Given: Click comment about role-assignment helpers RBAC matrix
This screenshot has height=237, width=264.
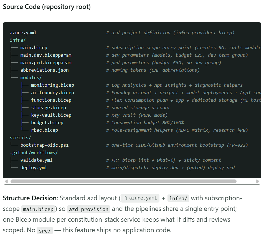Looking at the screenshot, I should [x=177, y=130].
